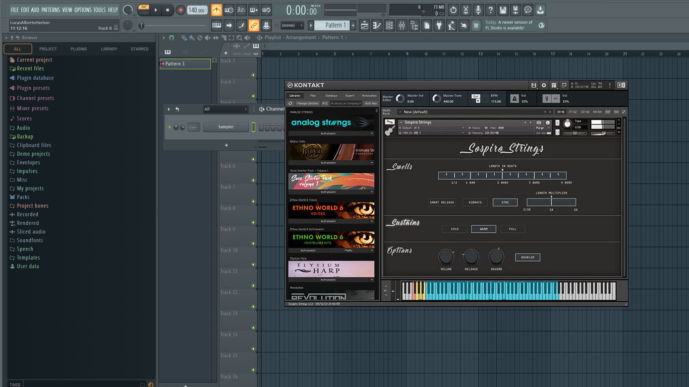Click the save project floppy icon in the FL toolbar
Viewport: 689px width, 387px height.
tap(503, 10)
